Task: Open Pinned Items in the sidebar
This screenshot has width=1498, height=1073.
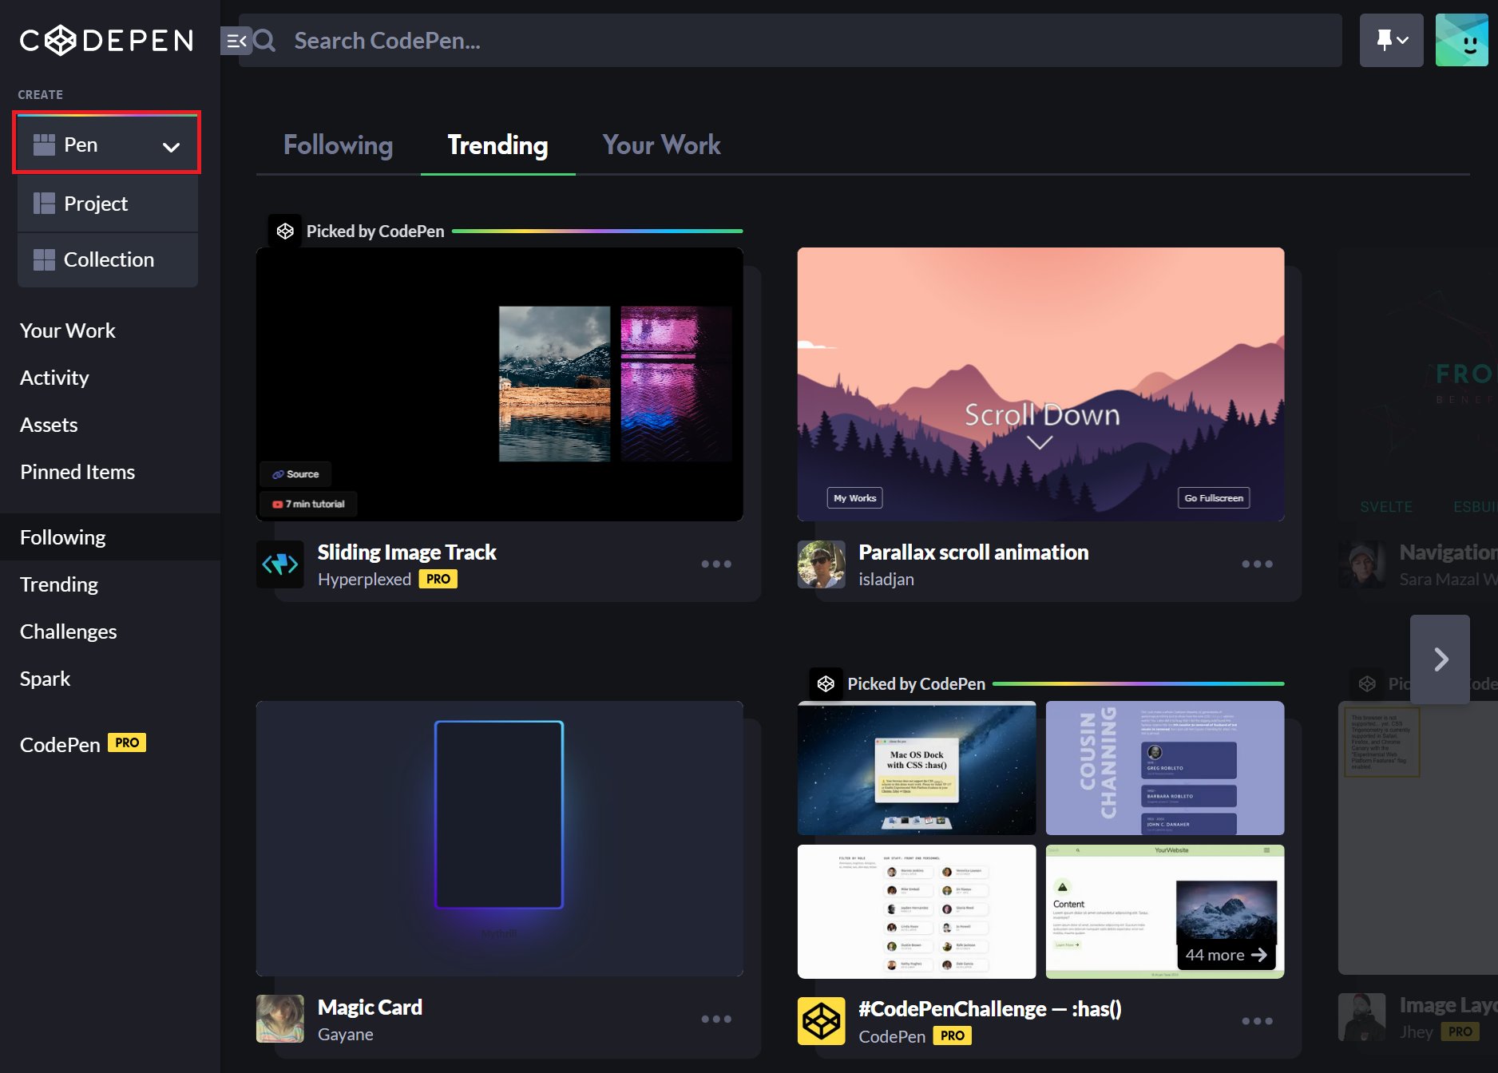Action: point(77,472)
